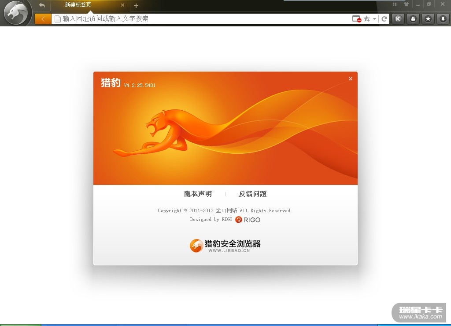Go back with the orange back arrow

43,19
